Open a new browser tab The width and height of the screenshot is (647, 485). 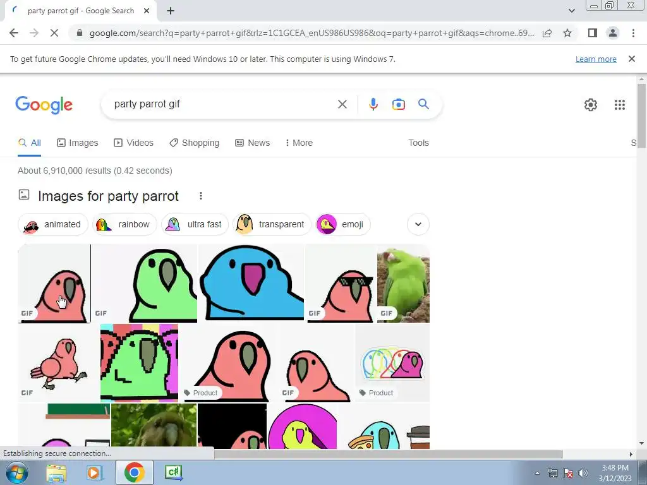[171, 11]
